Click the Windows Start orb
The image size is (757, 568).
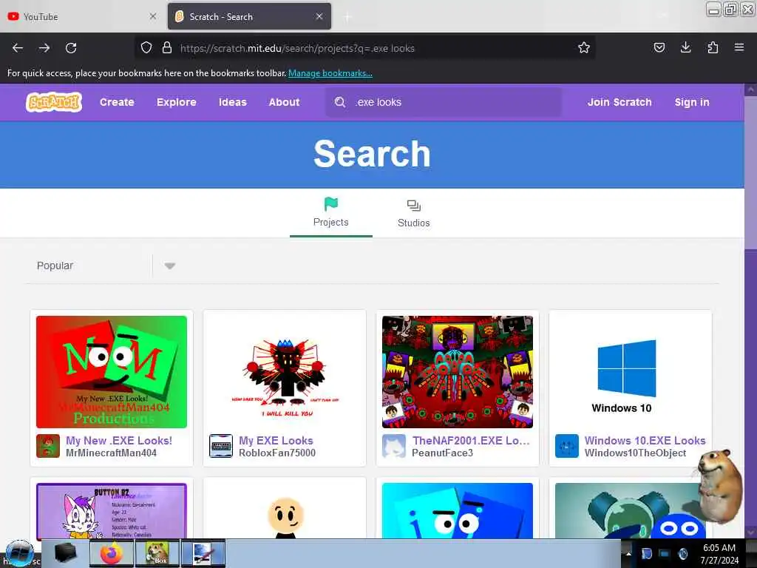tap(19, 553)
